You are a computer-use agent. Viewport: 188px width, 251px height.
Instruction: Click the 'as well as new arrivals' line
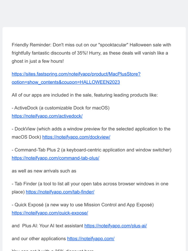coord(44,171)
